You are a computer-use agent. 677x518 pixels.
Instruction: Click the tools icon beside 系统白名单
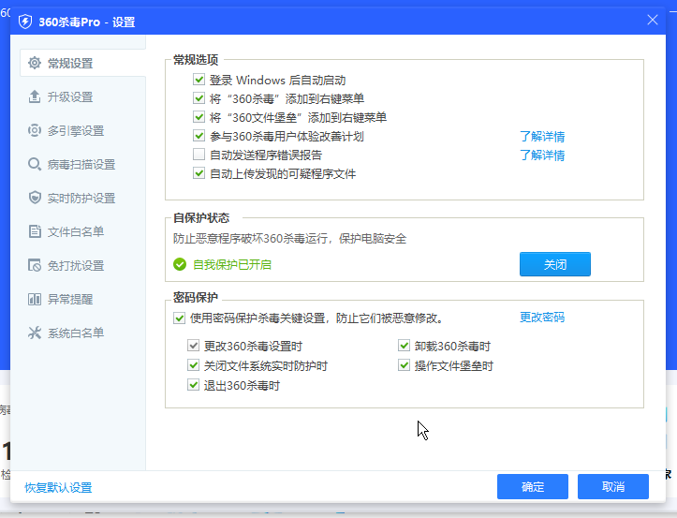(35, 333)
